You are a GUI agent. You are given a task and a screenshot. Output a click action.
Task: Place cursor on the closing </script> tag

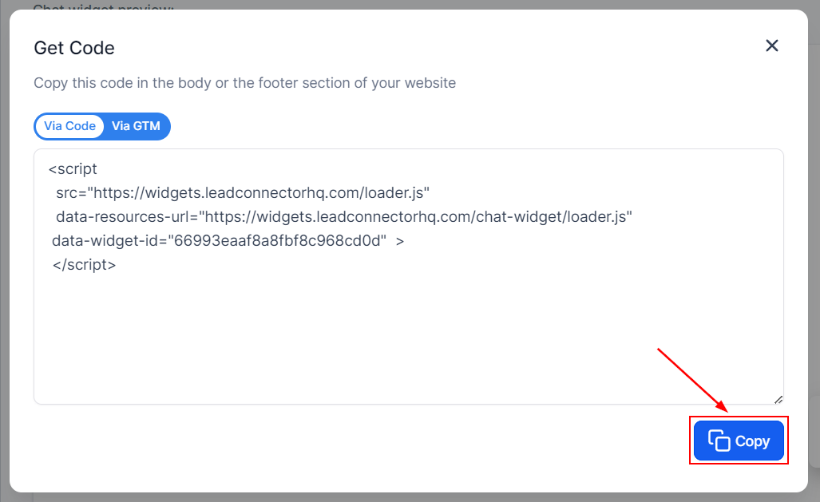click(85, 264)
